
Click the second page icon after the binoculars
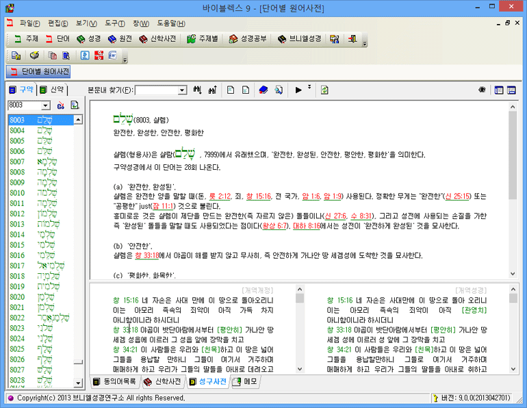click(245, 90)
